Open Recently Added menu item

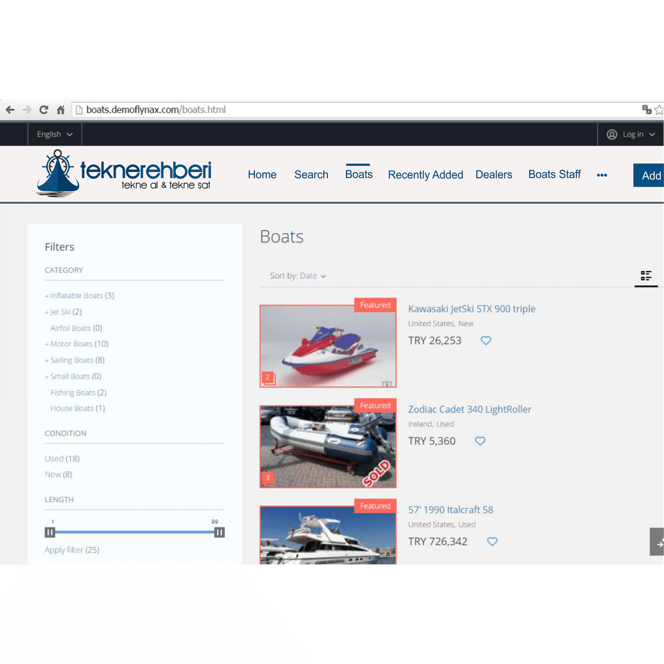tap(425, 175)
